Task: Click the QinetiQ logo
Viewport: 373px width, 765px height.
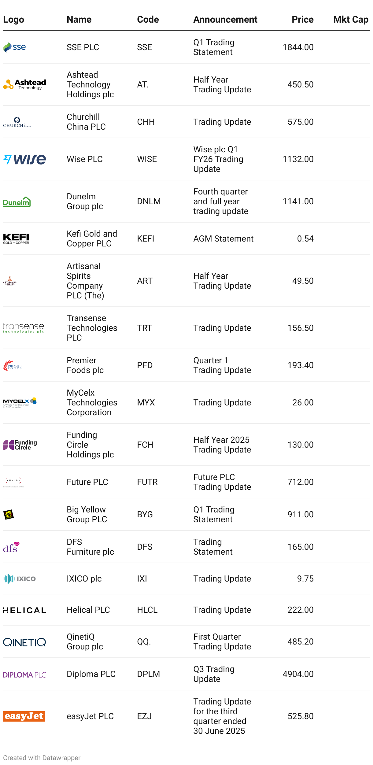Action: coord(24,642)
